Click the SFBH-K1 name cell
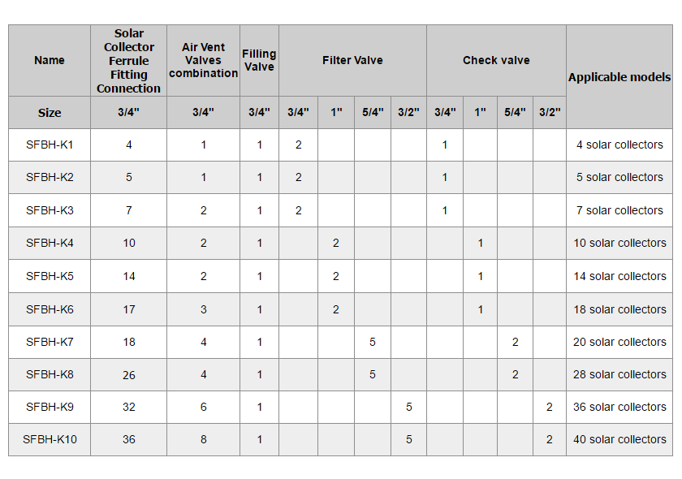682x479 pixels. click(50, 145)
